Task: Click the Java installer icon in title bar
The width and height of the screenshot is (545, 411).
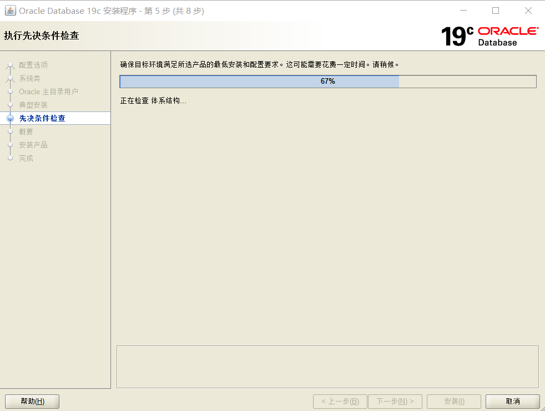Action: coord(11,11)
